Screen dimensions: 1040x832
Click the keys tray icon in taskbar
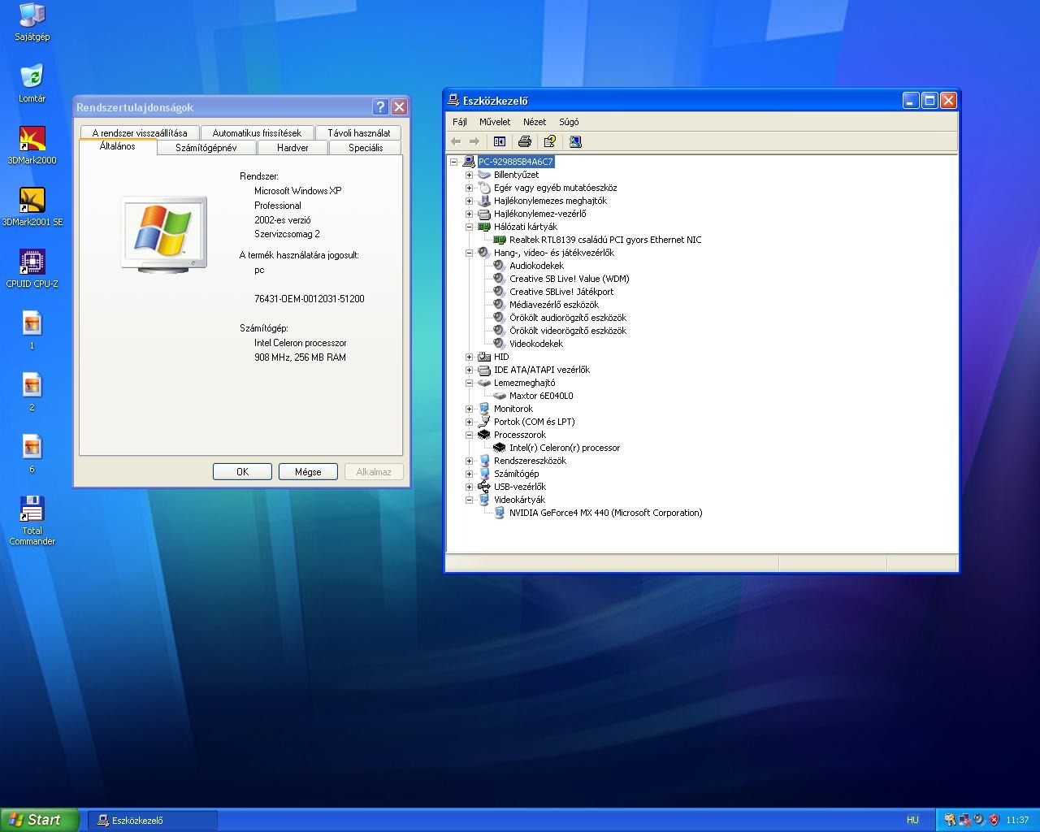tap(950, 820)
